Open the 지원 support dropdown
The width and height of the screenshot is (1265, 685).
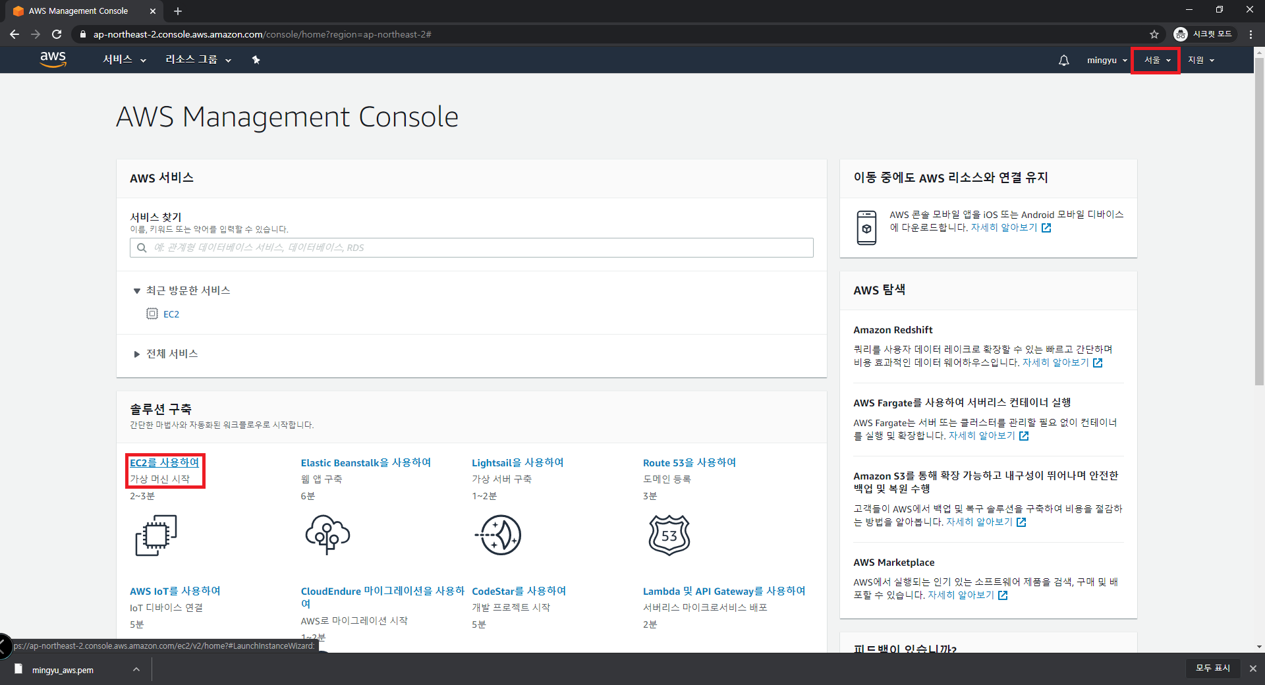click(1200, 60)
